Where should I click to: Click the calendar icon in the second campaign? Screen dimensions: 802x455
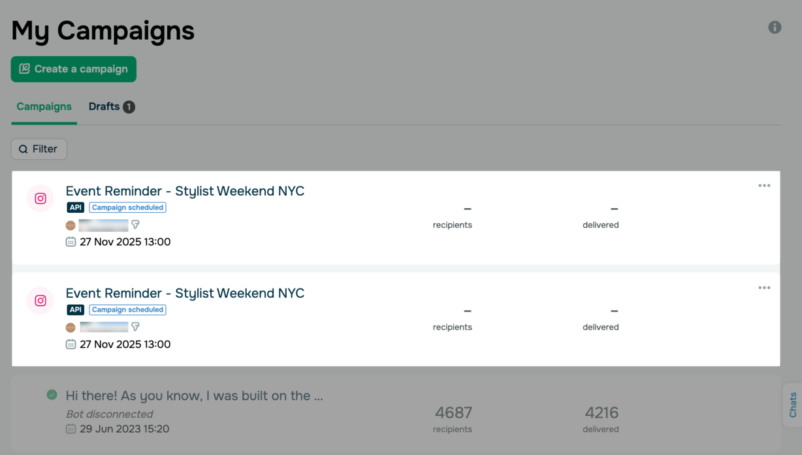(x=71, y=344)
